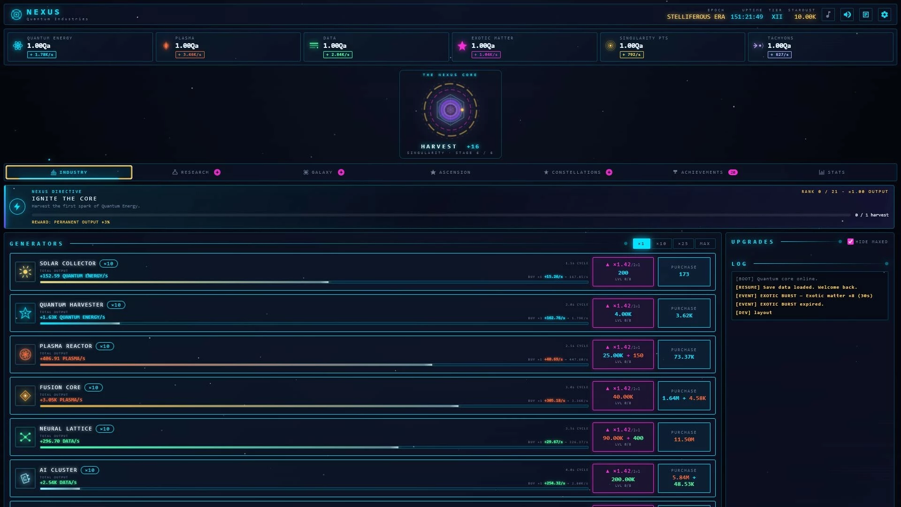Viewport: 901px width, 507px height.
Task: Uncheck the Hide Maxed checkbox
Action: pos(850,242)
